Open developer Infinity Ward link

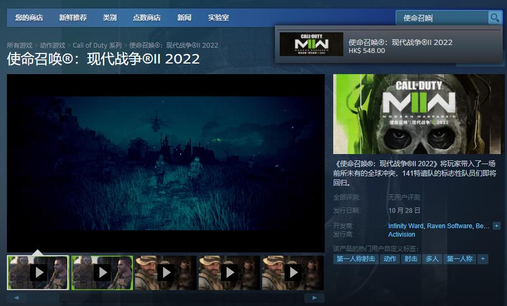point(405,226)
